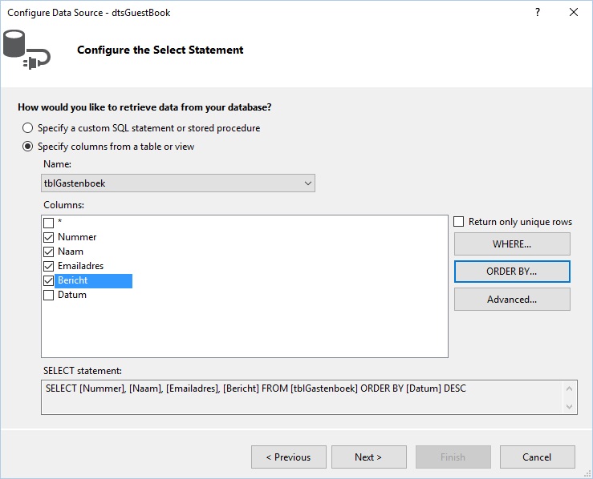Select specify columns from table option

(27, 147)
